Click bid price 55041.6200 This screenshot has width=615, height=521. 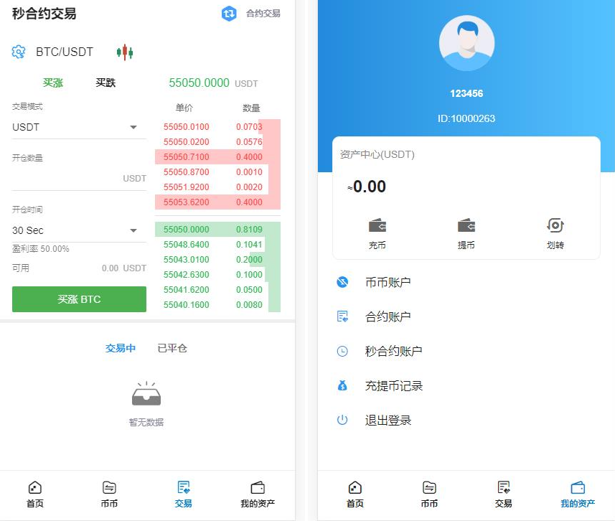(186, 289)
